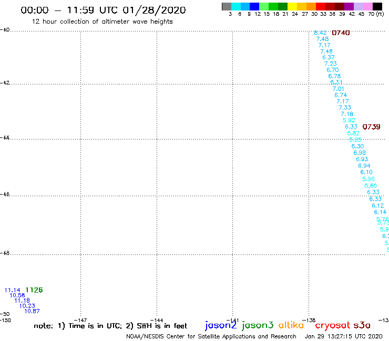This screenshot has width=389, height=341.
Task: Select the reading 7.01
Action: [339, 89]
